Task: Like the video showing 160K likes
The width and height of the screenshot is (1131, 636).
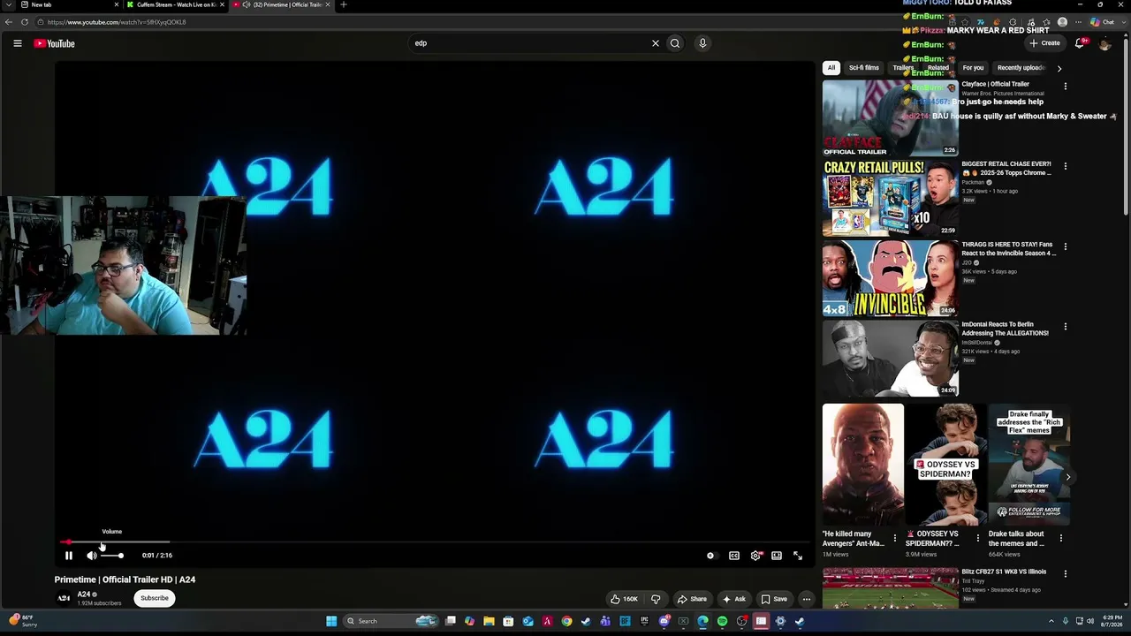Action: [624, 599]
